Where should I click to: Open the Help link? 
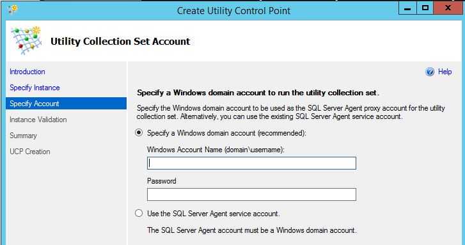click(x=445, y=72)
